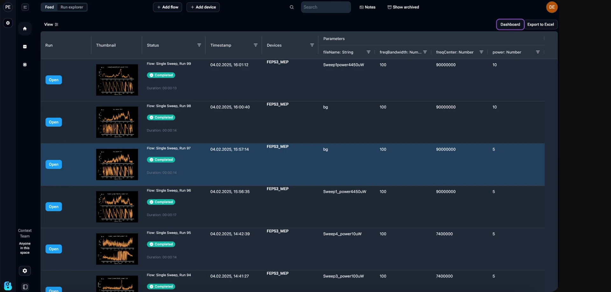Open the Dashboard view
This screenshot has width=611, height=292.
[x=510, y=24]
